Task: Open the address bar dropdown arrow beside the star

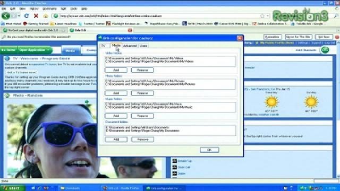Action: (x=268, y=16)
